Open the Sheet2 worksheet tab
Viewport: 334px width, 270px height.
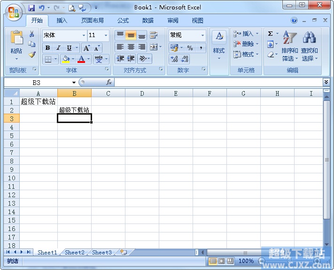point(75,252)
